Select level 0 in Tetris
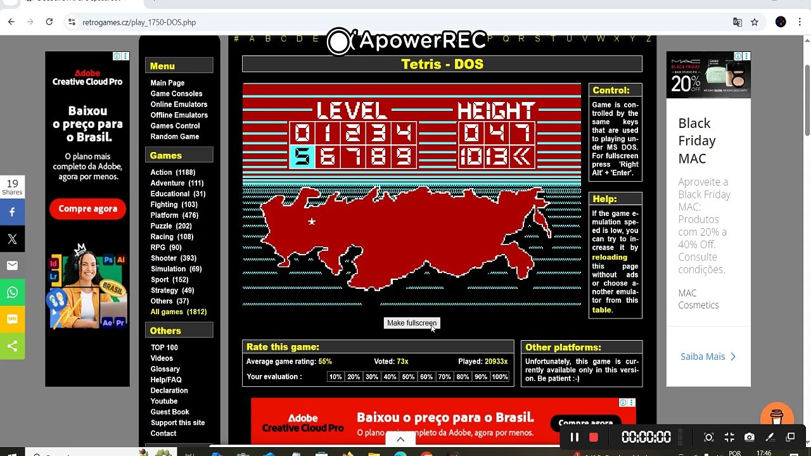 click(x=302, y=133)
